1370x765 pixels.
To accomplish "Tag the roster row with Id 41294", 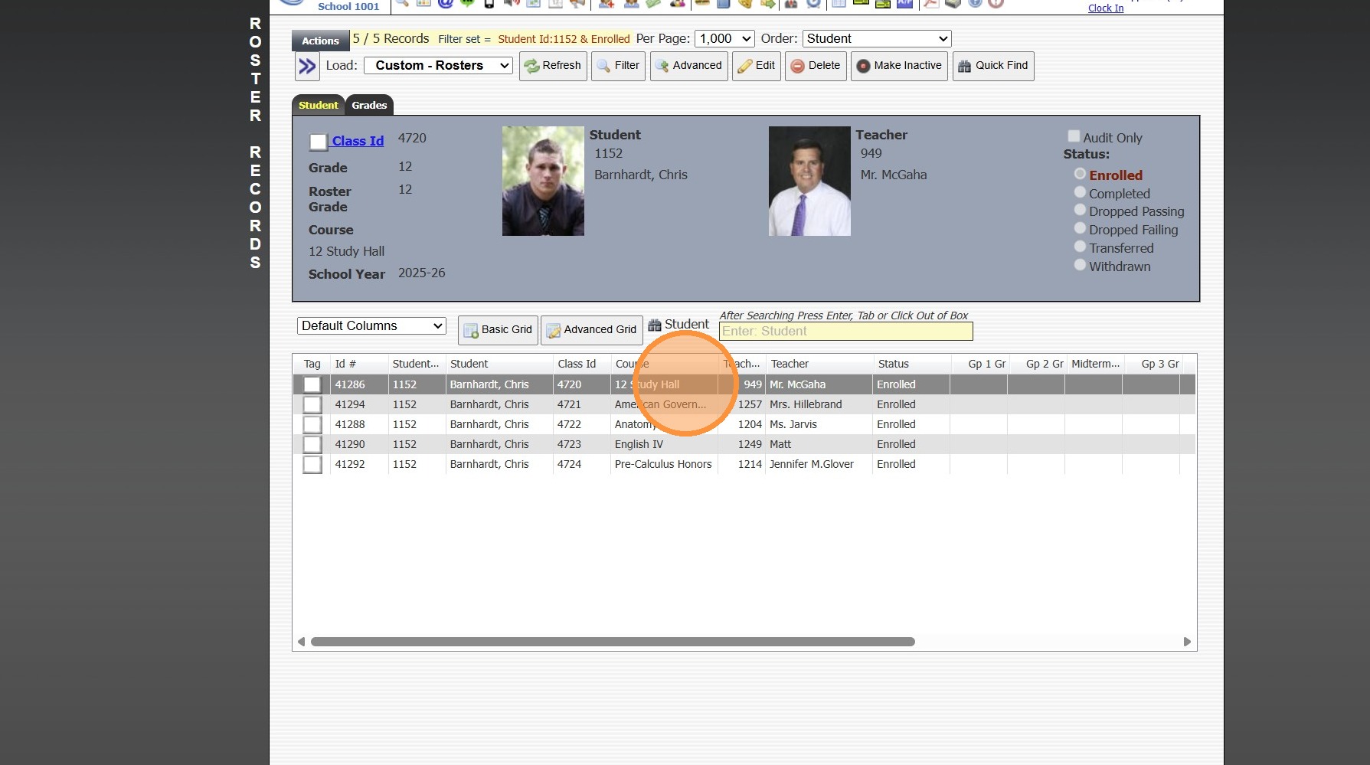I will (x=312, y=404).
